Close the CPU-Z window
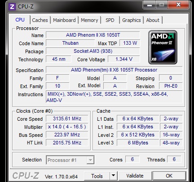Viewport: 194px width, 182px height. coord(179,4)
